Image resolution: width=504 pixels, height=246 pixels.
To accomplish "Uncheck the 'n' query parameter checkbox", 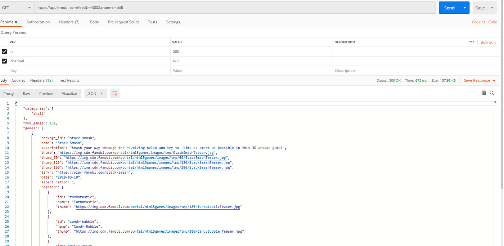I will (4, 52).
